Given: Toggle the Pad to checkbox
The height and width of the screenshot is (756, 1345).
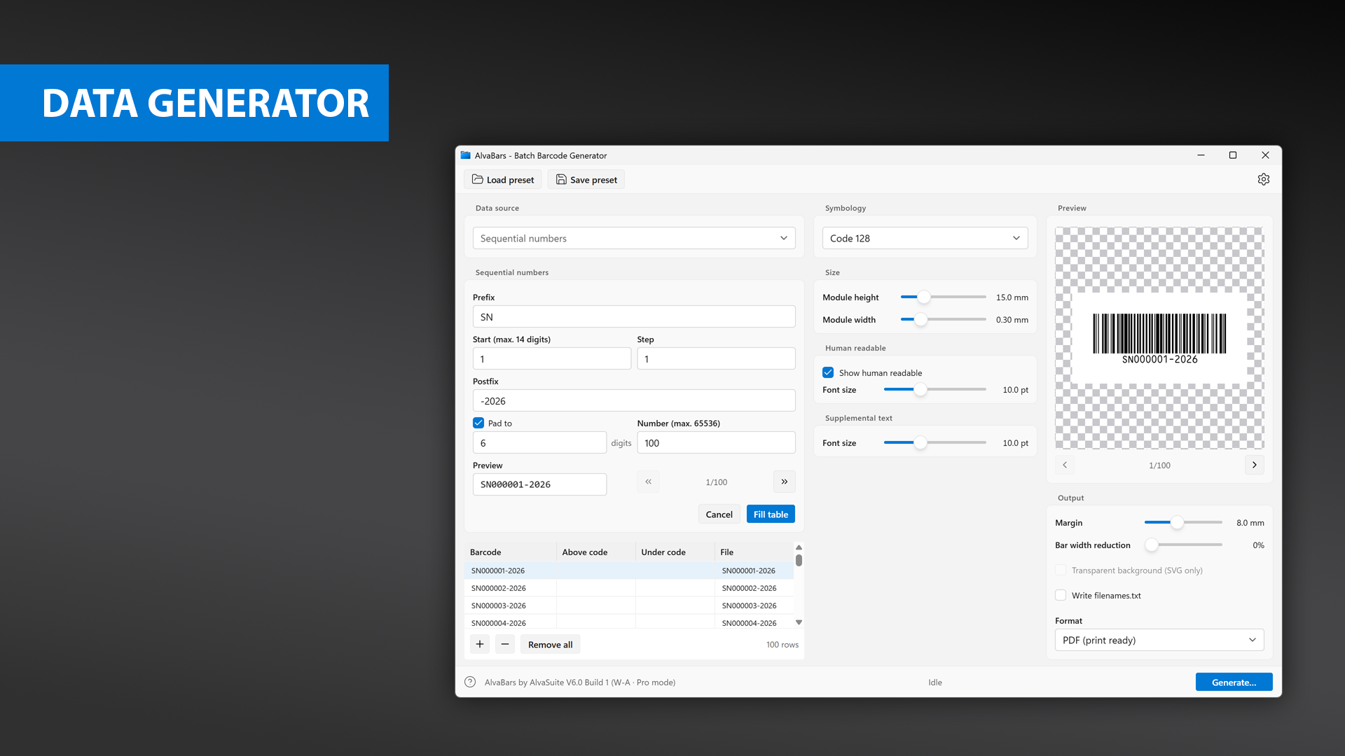Looking at the screenshot, I should [478, 423].
